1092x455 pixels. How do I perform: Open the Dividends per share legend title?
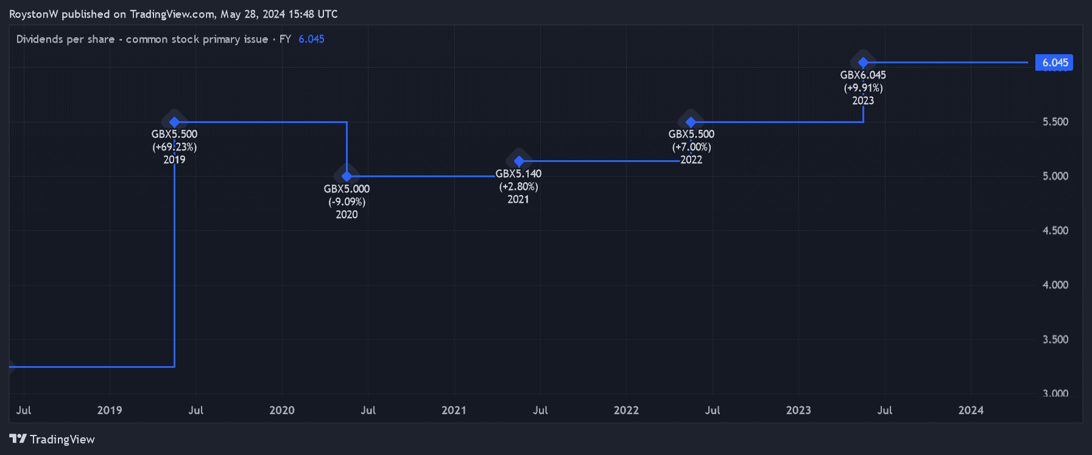point(142,39)
